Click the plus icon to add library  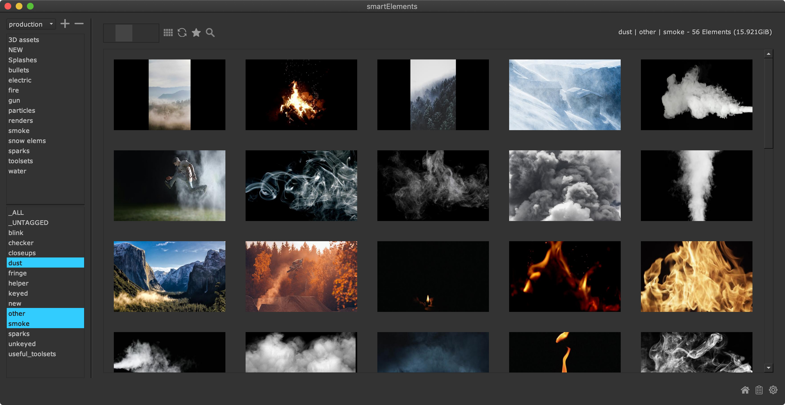[65, 24]
